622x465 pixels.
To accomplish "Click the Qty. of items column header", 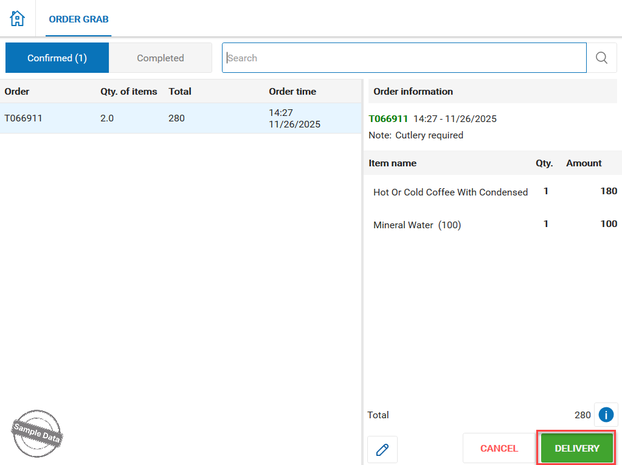I will click(x=128, y=92).
